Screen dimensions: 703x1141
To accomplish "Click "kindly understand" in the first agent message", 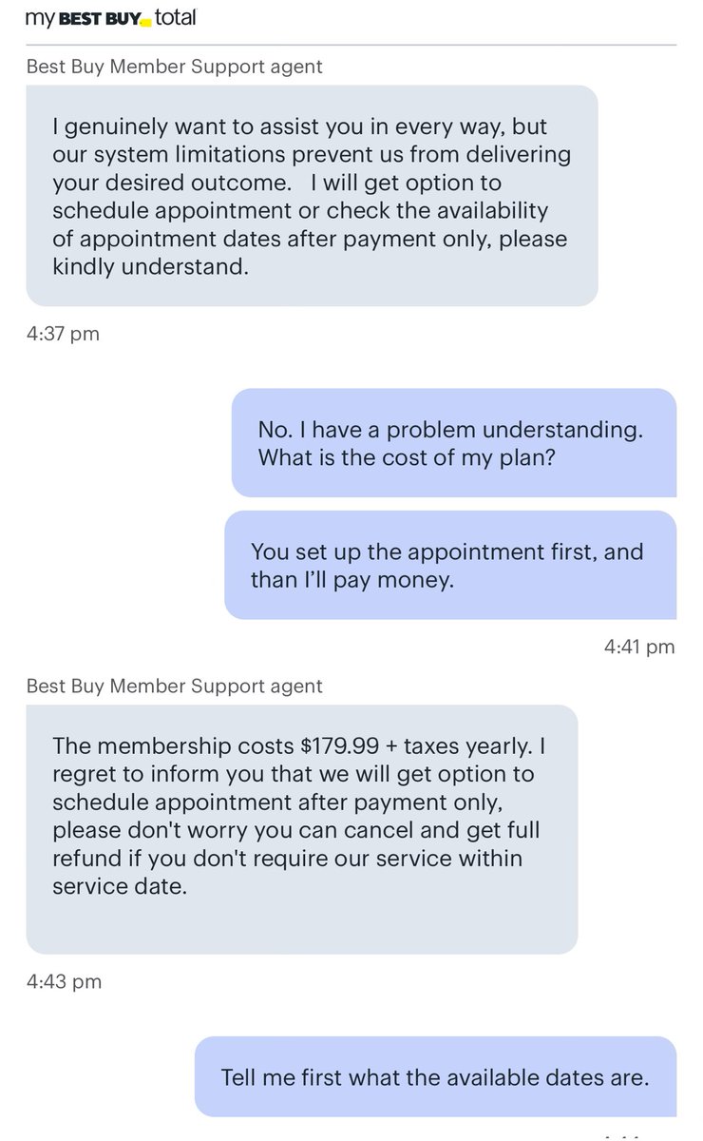I will 150,268.
